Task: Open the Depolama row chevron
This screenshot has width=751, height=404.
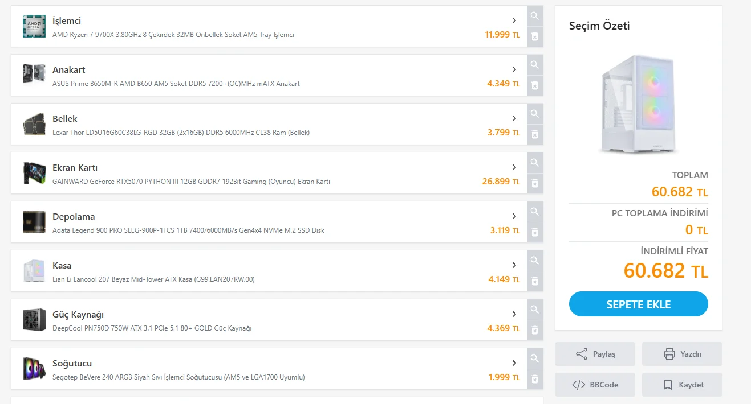Action: pos(514,216)
